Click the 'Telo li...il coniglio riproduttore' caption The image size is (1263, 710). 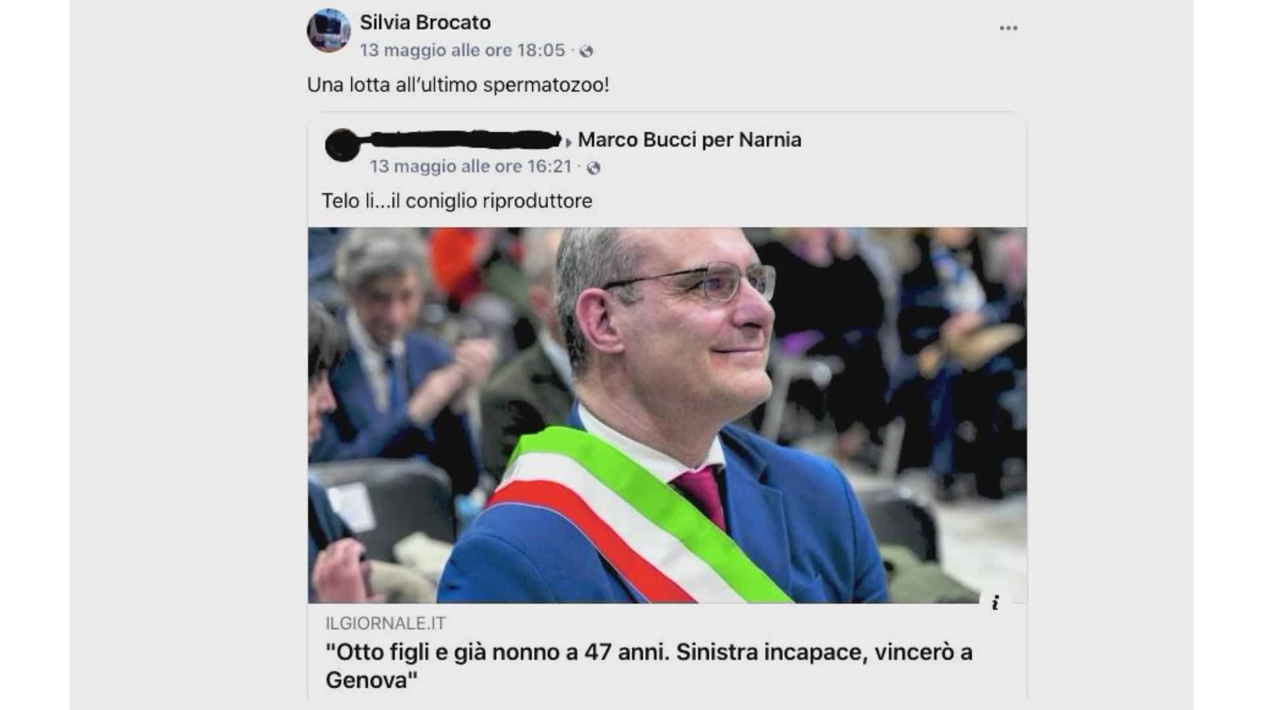pyautogui.click(x=457, y=201)
